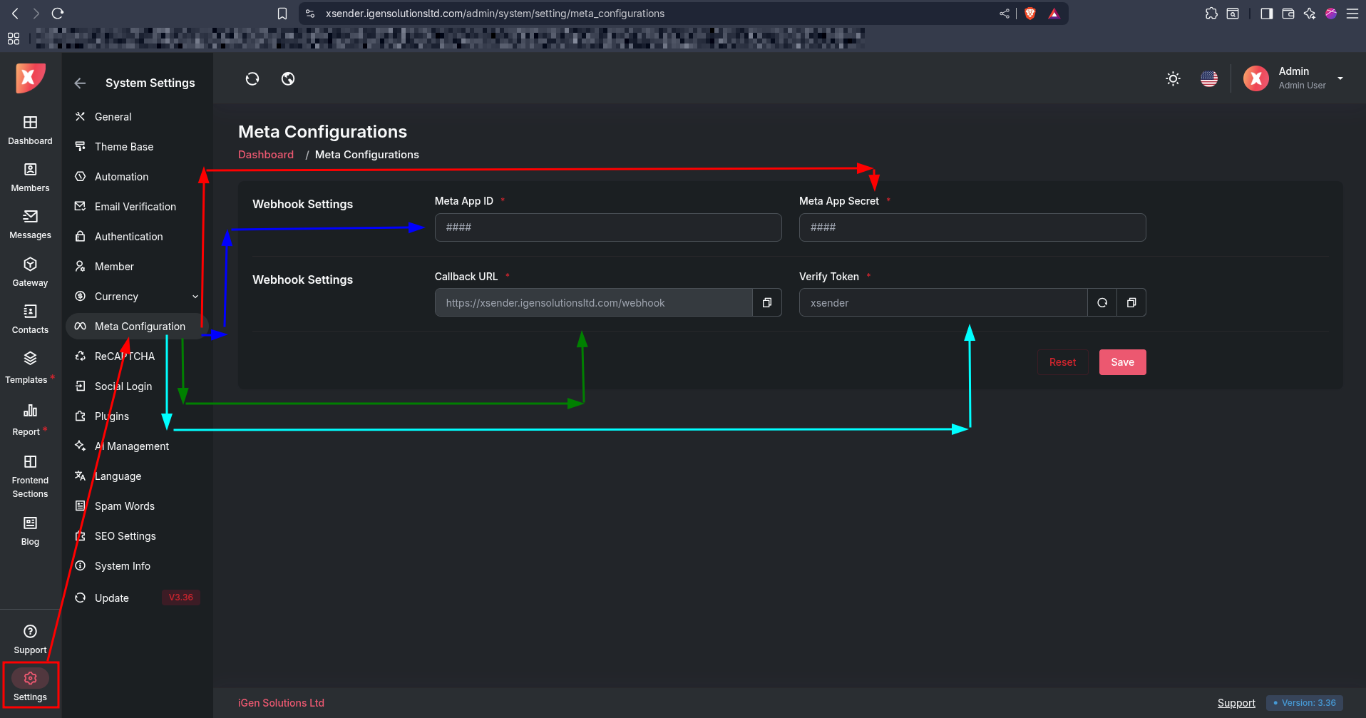Click the cache refresh icon in header
This screenshot has height=718, width=1366.
[252, 79]
